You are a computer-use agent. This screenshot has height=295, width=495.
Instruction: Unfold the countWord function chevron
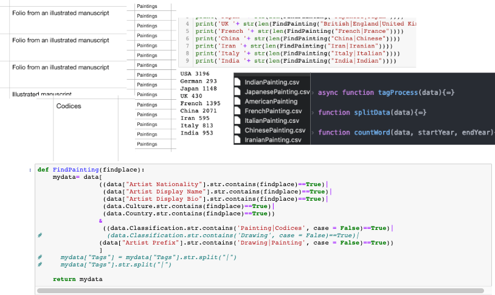(313, 132)
